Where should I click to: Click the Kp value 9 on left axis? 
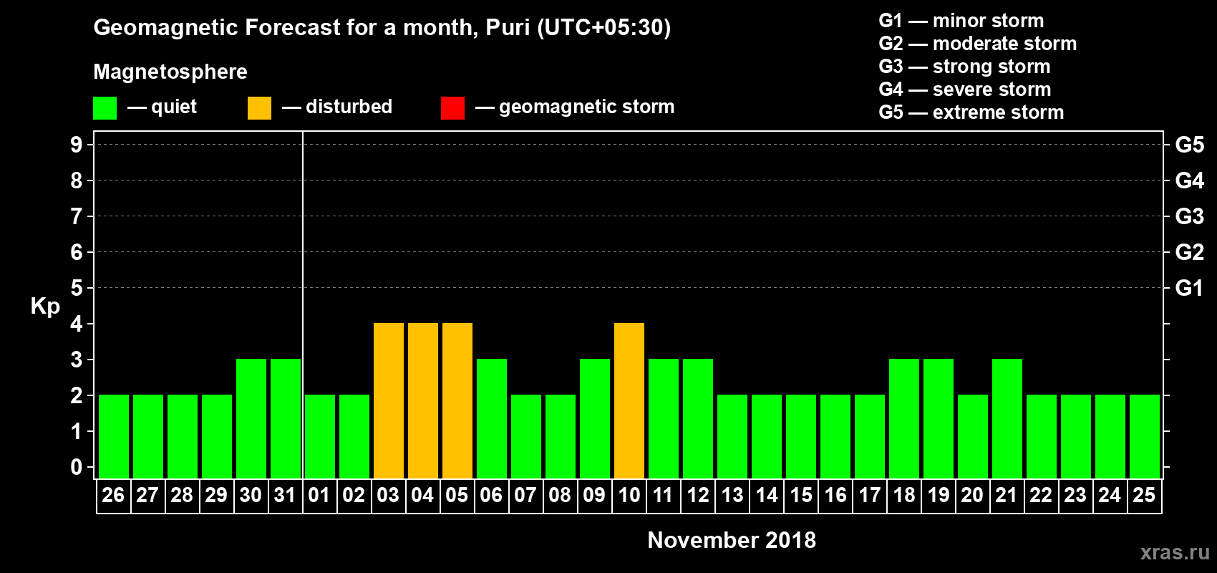(x=77, y=145)
